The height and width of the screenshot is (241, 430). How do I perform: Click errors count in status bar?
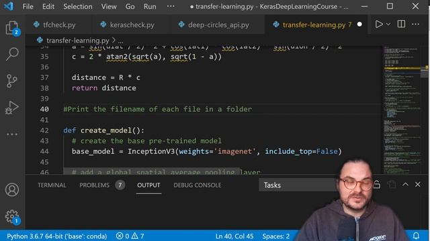tap(122, 236)
